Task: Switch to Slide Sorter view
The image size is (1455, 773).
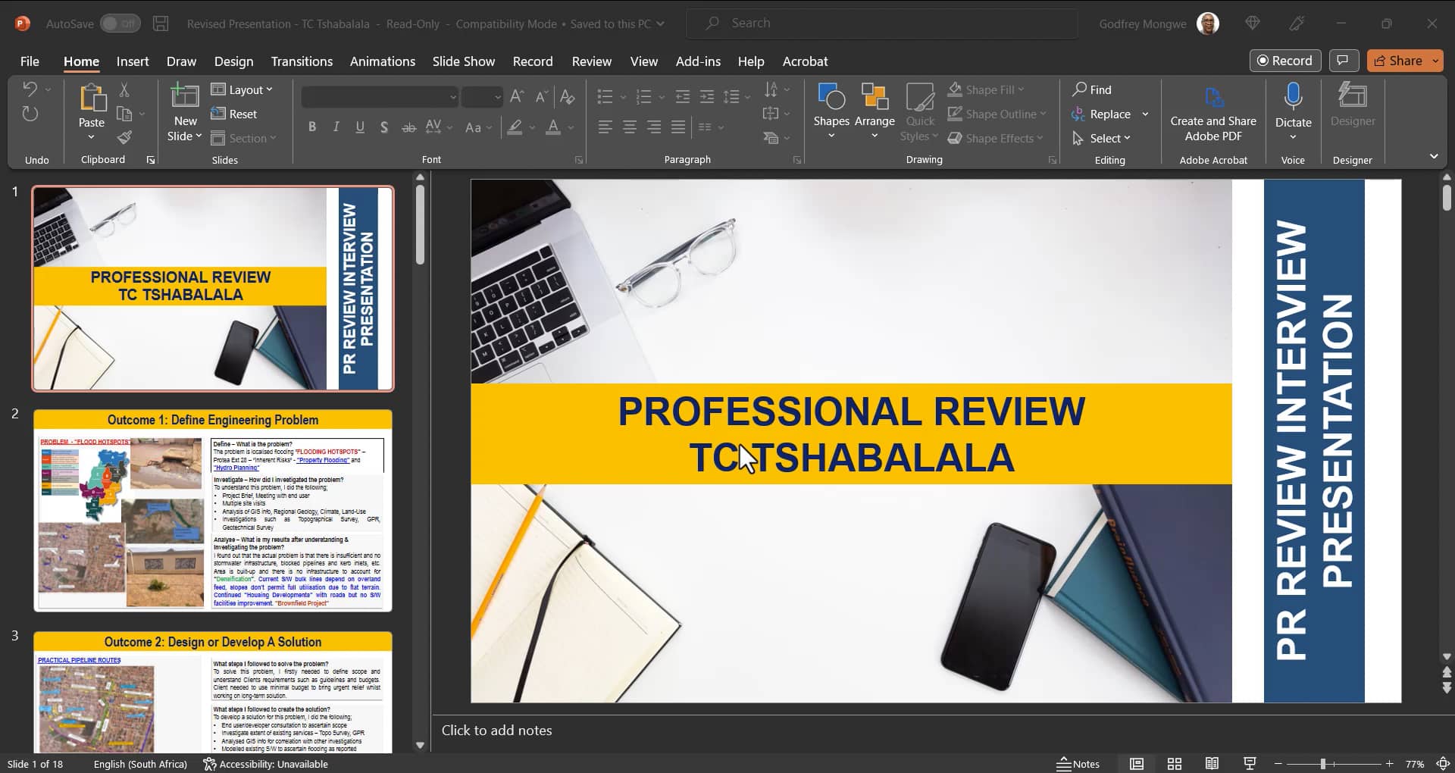Action: click(1173, 763)
